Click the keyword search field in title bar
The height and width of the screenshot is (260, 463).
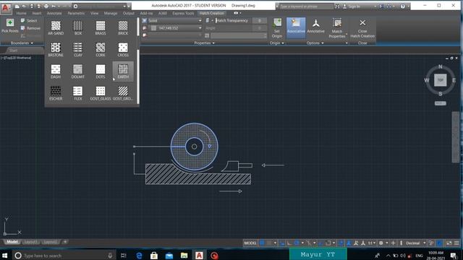[306, 6]
